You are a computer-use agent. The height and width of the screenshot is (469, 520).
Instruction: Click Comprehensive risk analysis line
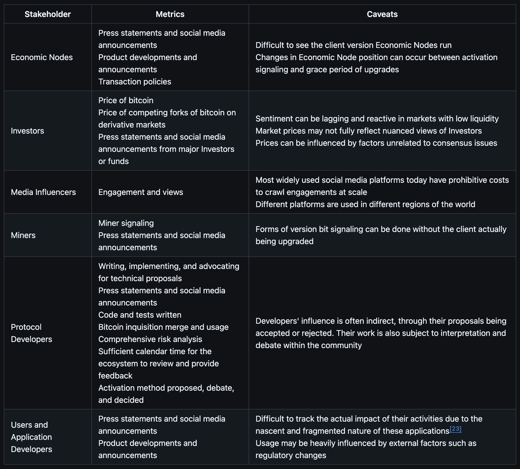coord(150,339)
